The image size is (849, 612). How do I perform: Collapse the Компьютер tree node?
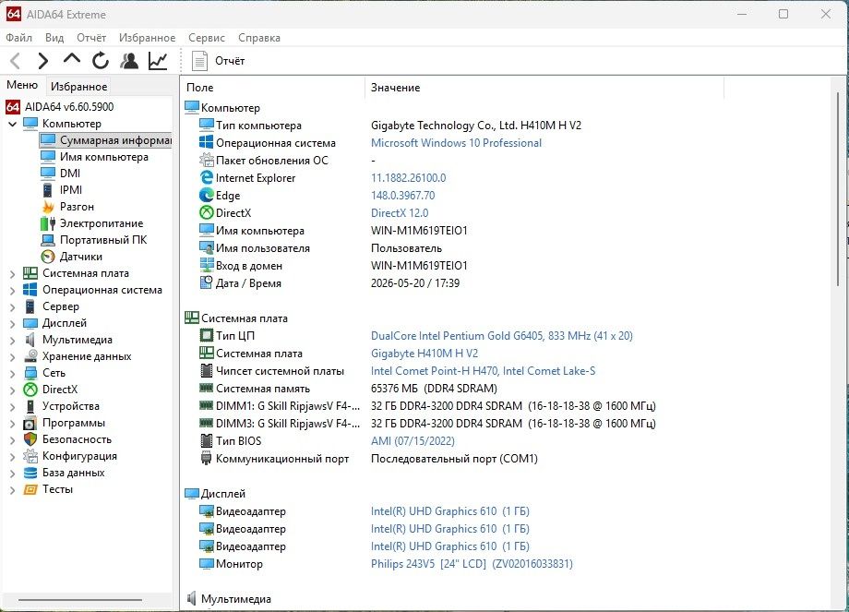point(12,124)
